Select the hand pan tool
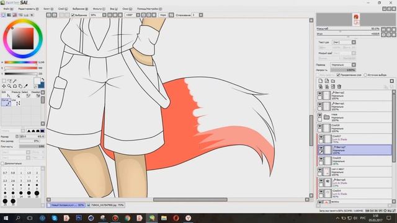 pyautogui.click(x=20, y=86)
